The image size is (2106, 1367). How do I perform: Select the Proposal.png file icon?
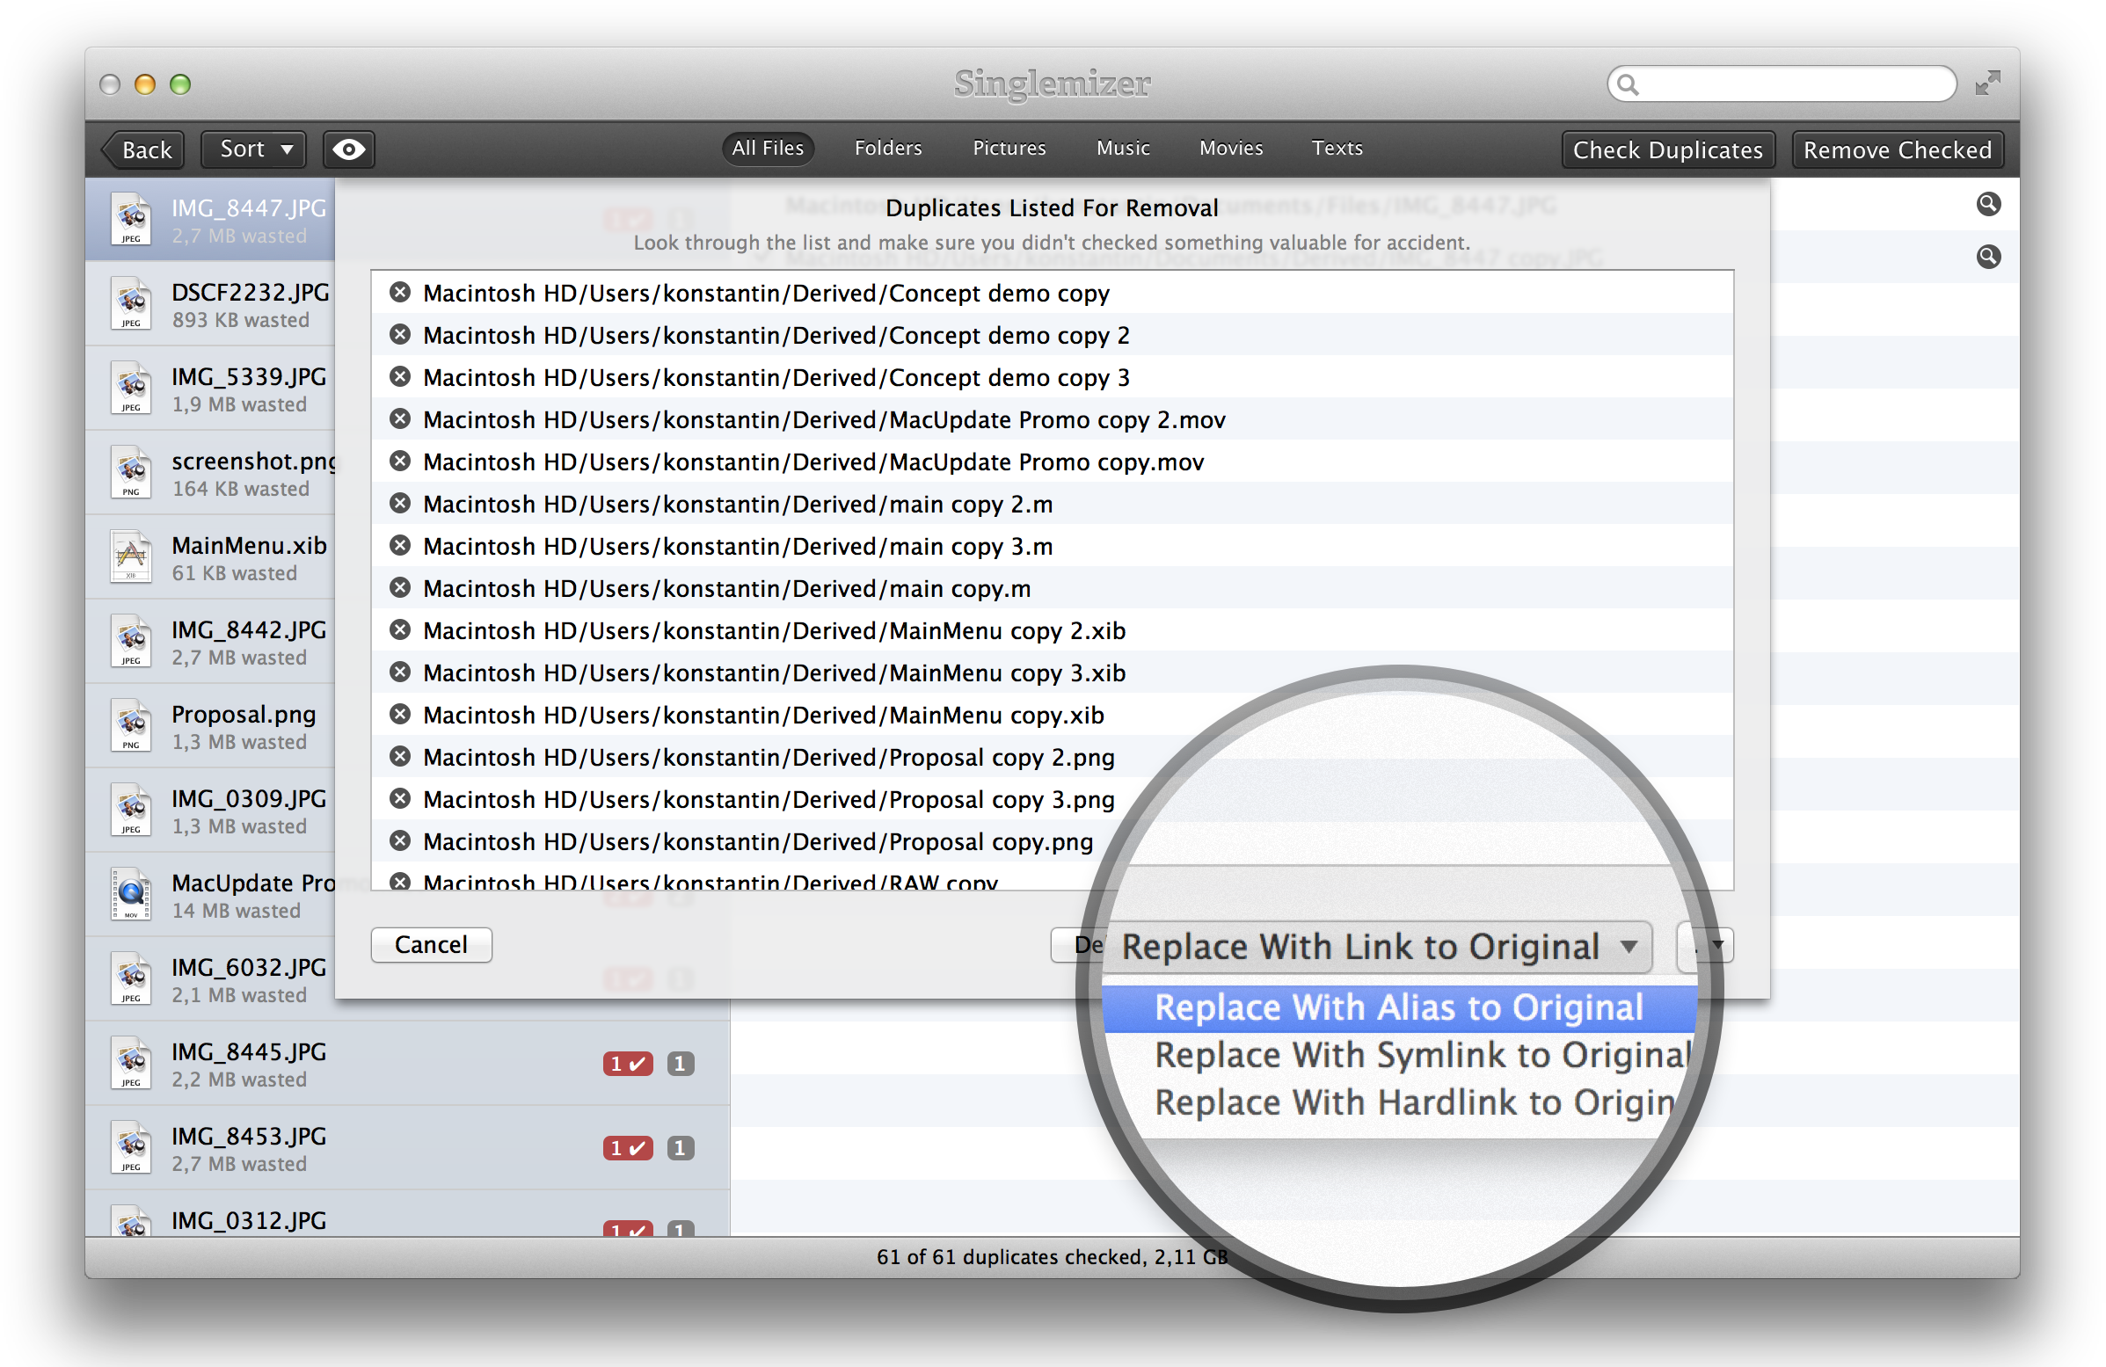[132, 725]
